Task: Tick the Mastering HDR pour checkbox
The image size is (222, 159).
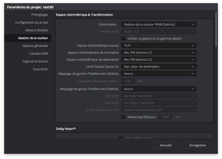Action: click(x=123, y=117)
